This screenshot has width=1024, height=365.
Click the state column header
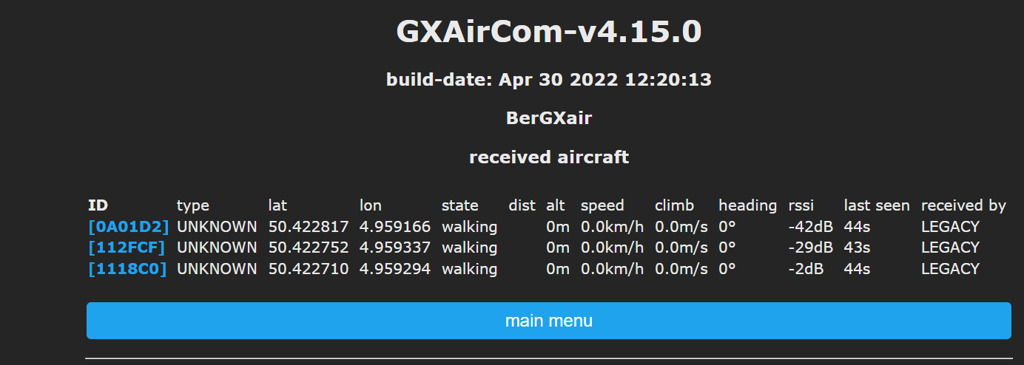click(460, 205)
